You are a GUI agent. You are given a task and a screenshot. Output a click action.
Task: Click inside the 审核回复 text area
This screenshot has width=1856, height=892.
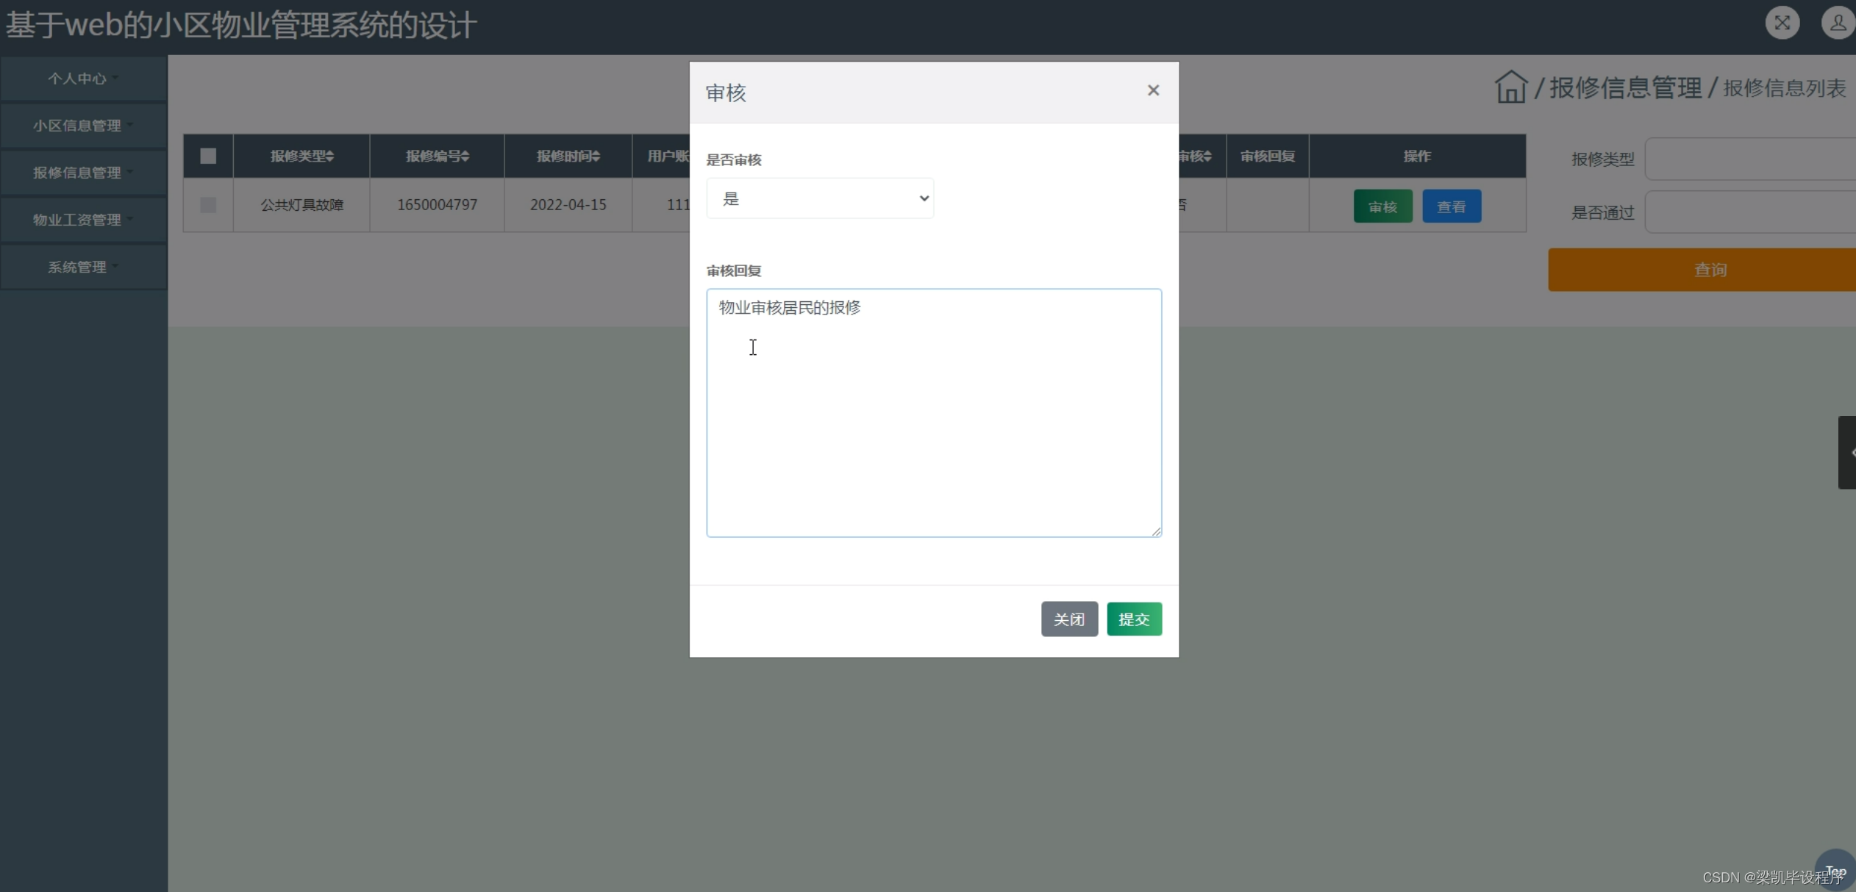click(934, 412)
